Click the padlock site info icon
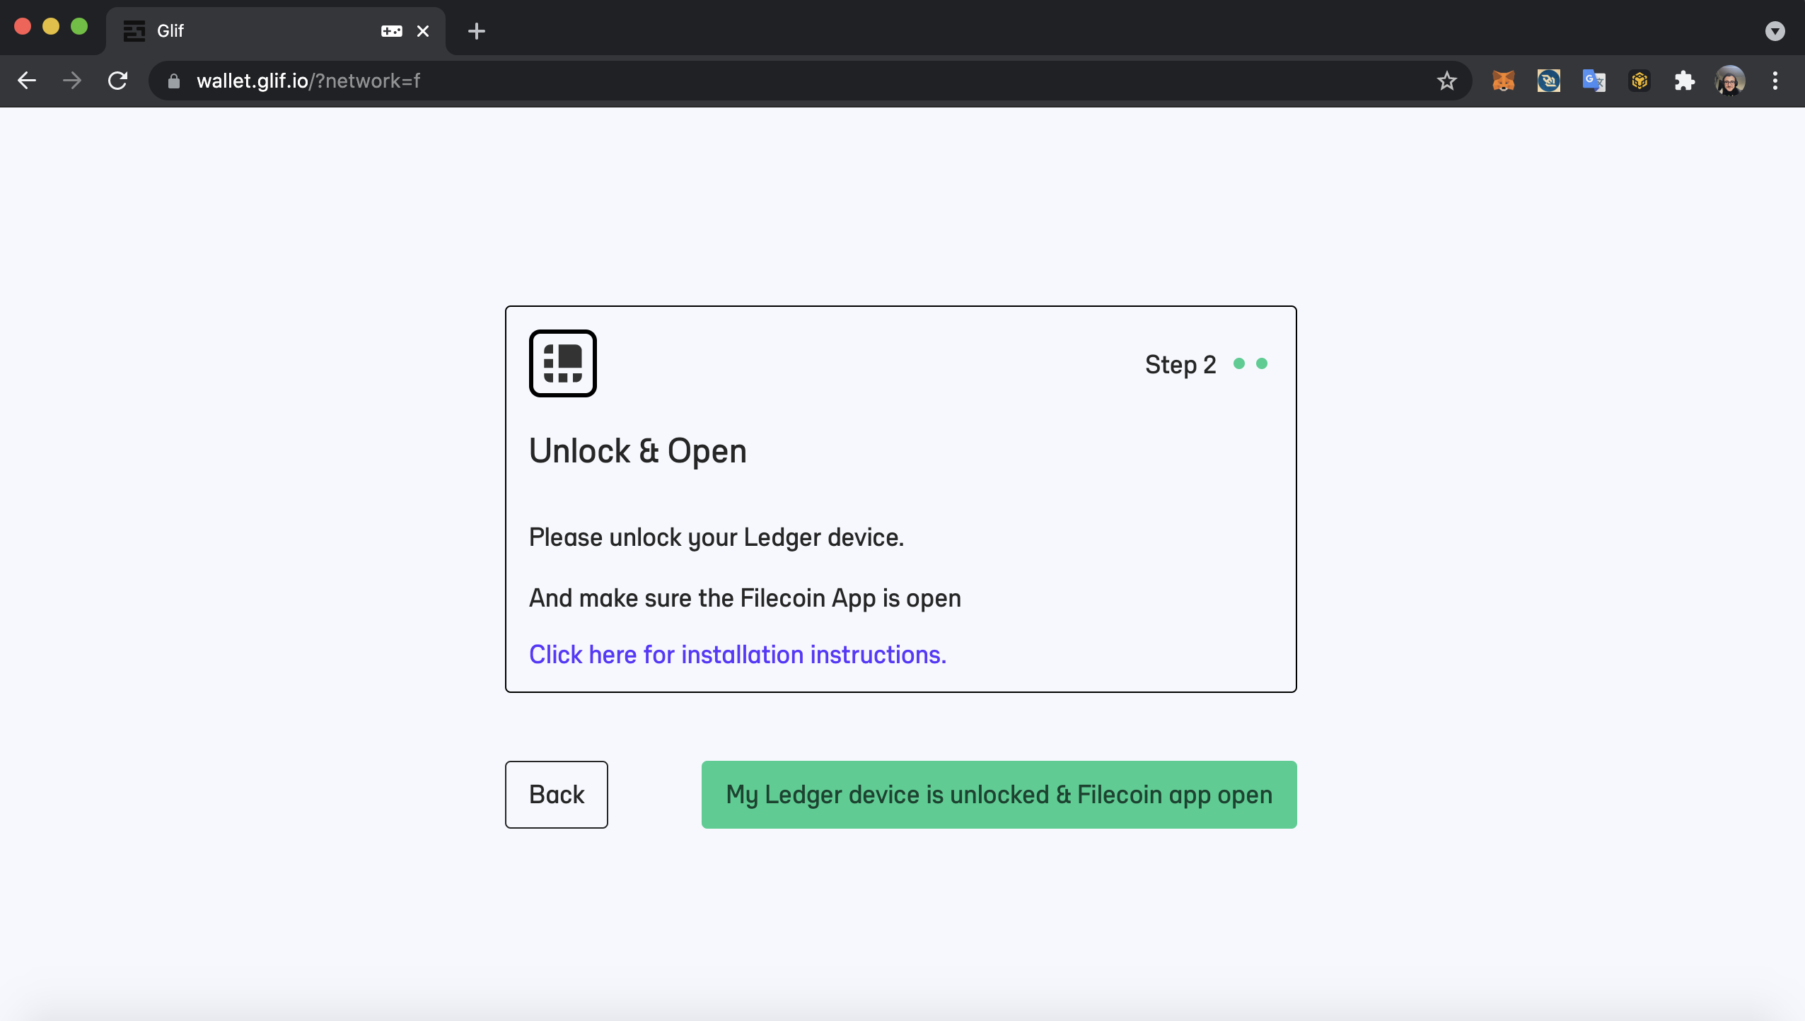Screen dimensions: 1805x1021 (174, 81)
